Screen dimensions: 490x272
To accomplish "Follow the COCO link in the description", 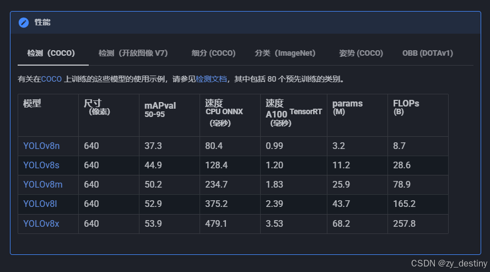I will pos(51,79).
